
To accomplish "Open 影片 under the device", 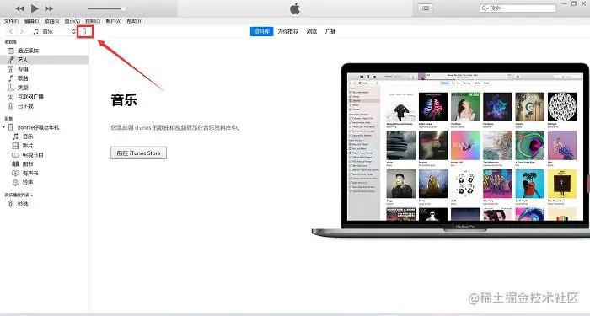I will coord(44,146).
